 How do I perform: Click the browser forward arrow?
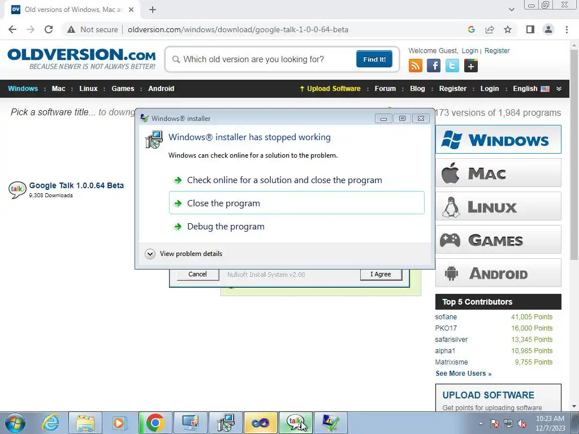[31, 29]
